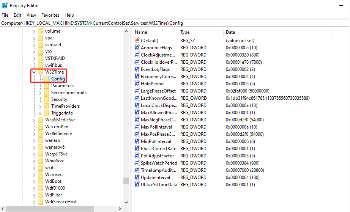Expand the TriggerInfo subkey arrow

click(41, 113)
